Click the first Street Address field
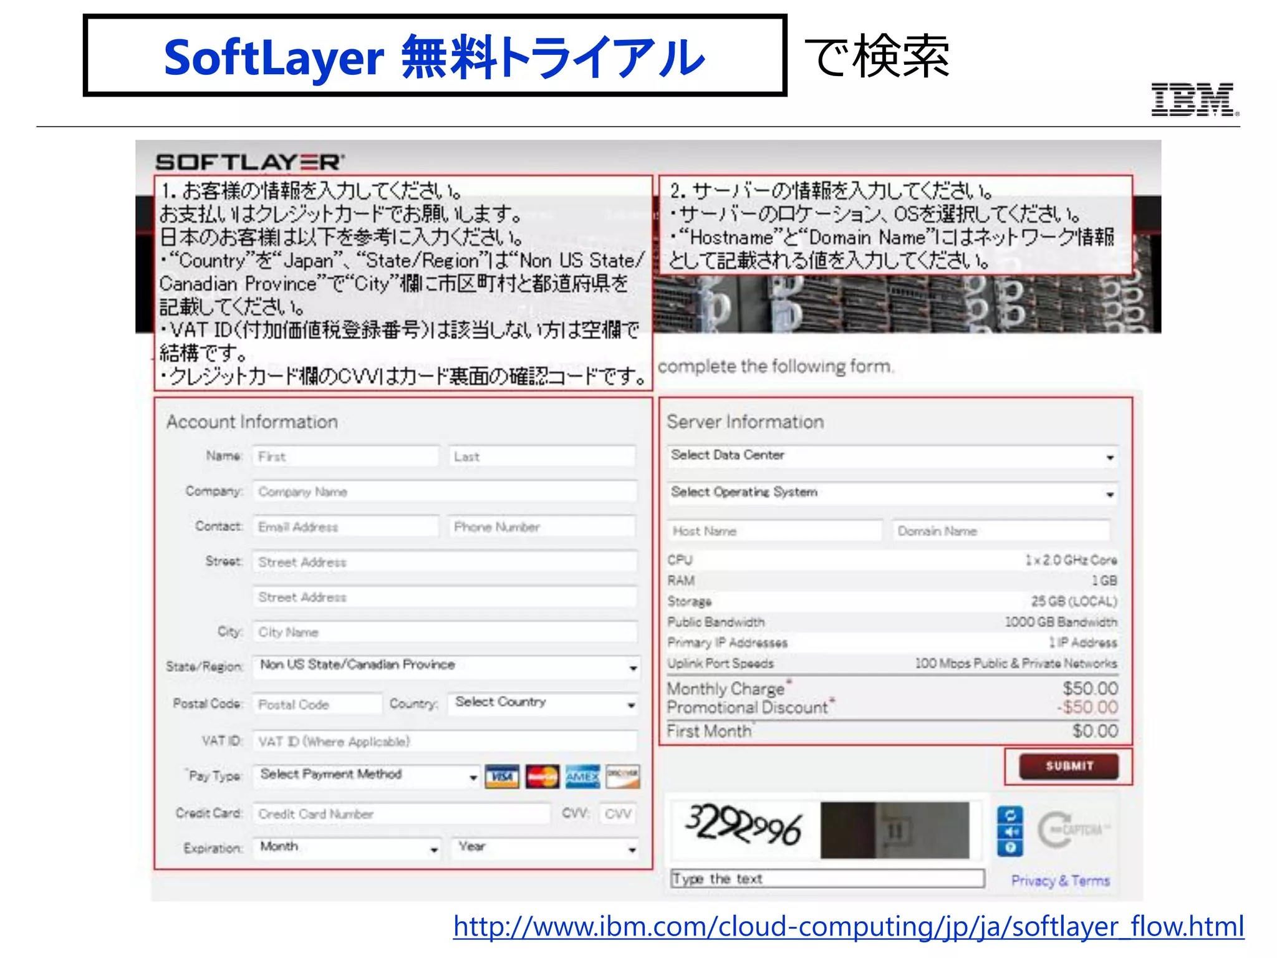 (x=445, y=562)
